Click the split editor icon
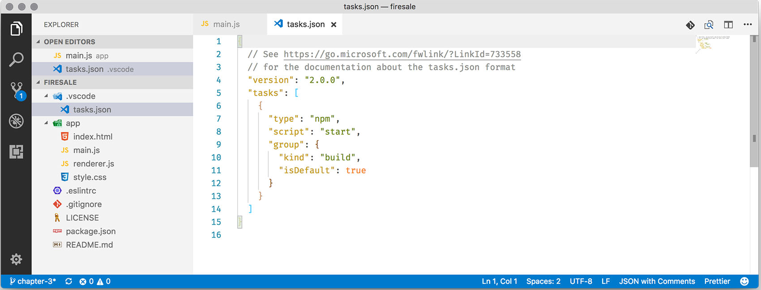Screen dimensions: 761x290 click(728, 25)
